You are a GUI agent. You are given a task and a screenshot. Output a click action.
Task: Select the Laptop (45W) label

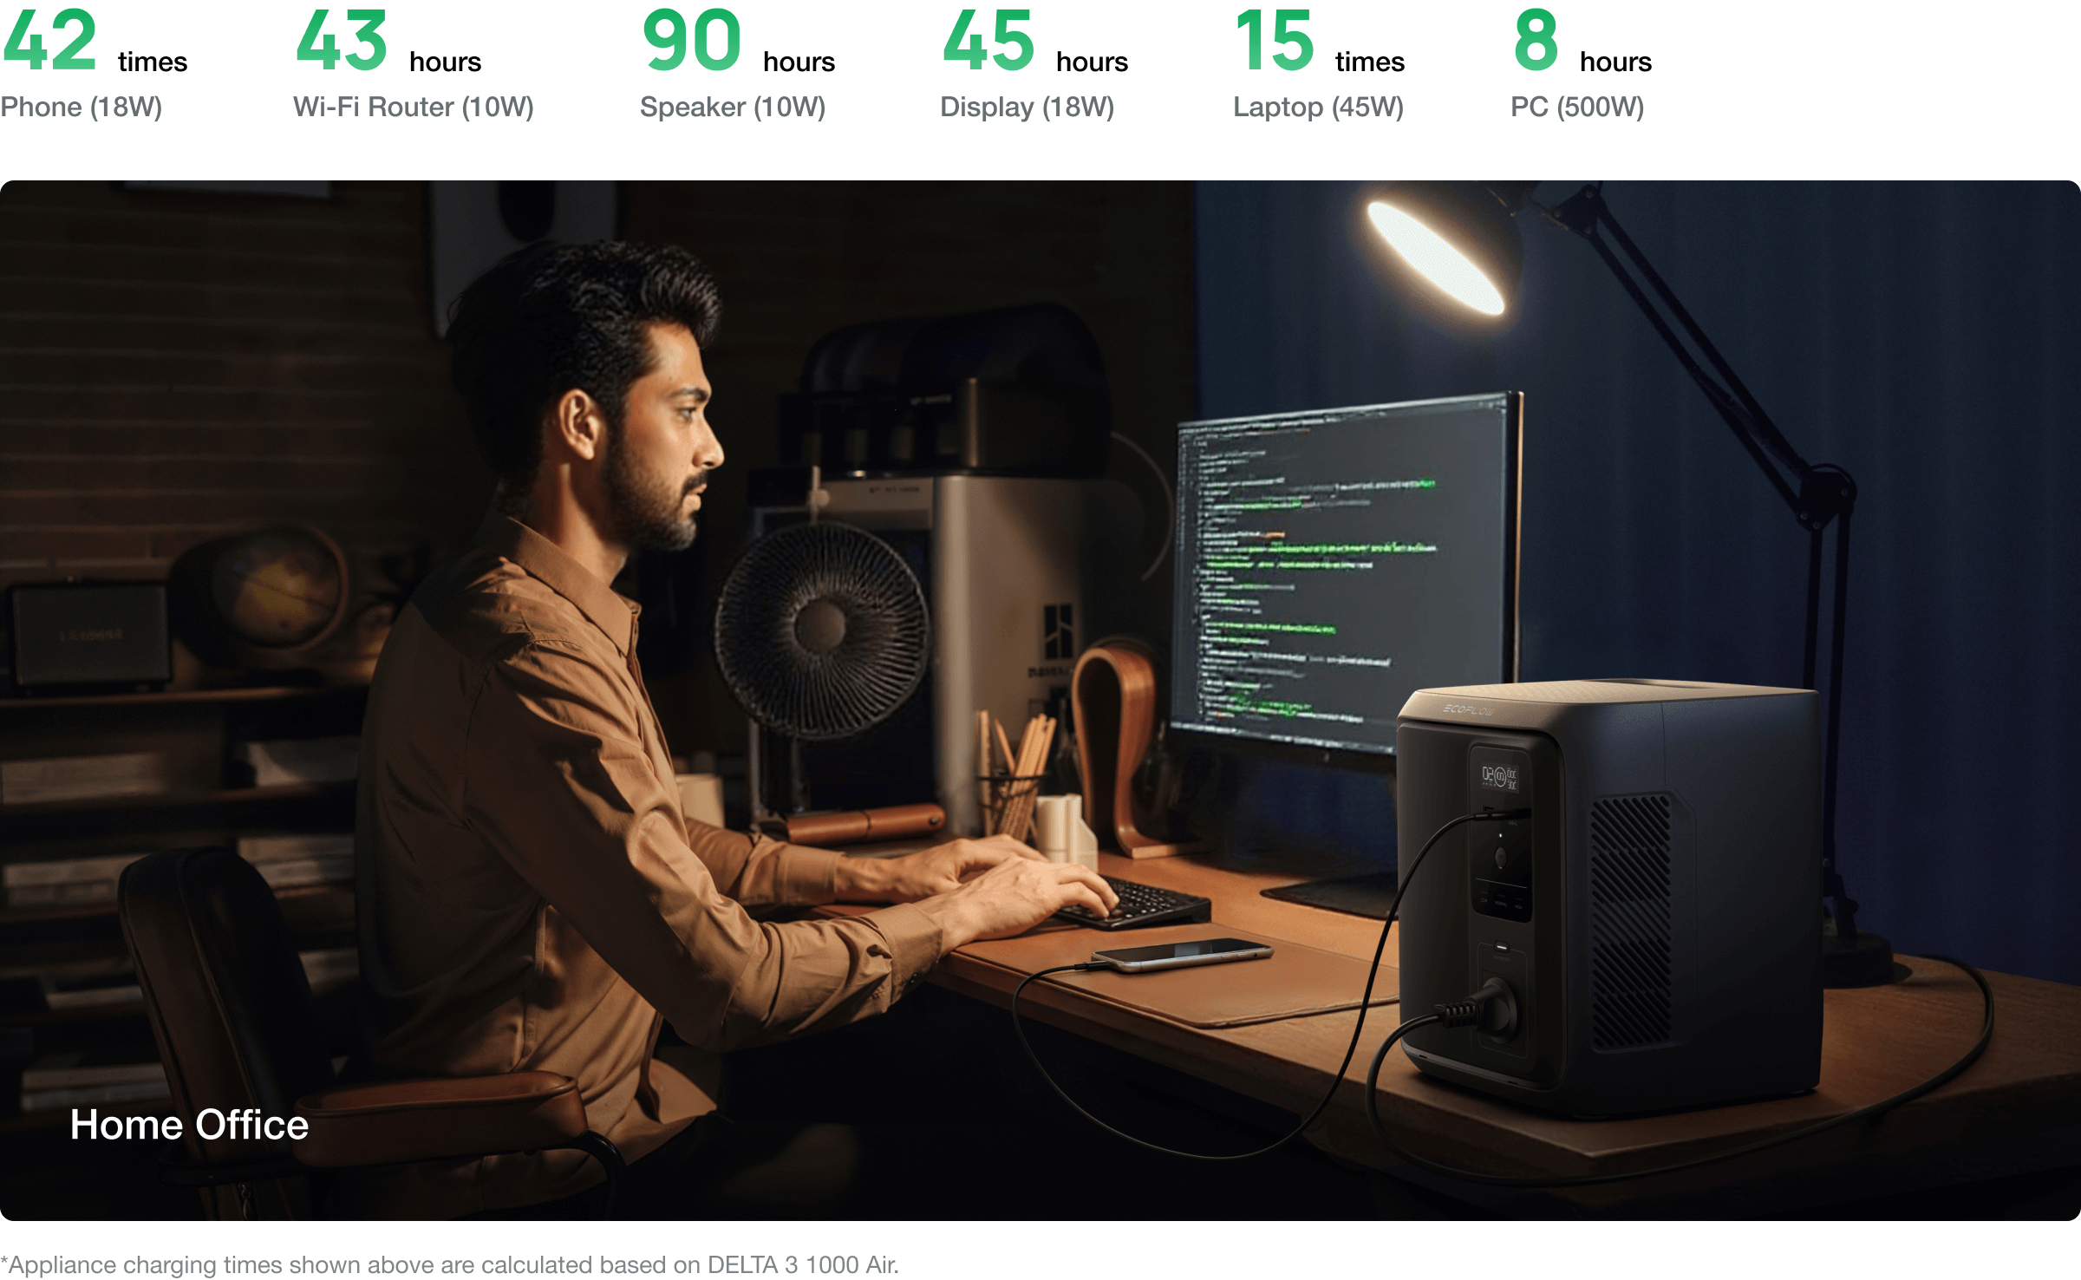(x=1318, y=107)
